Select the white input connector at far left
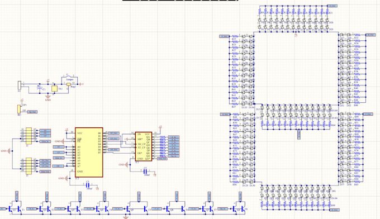 [20, 85]
